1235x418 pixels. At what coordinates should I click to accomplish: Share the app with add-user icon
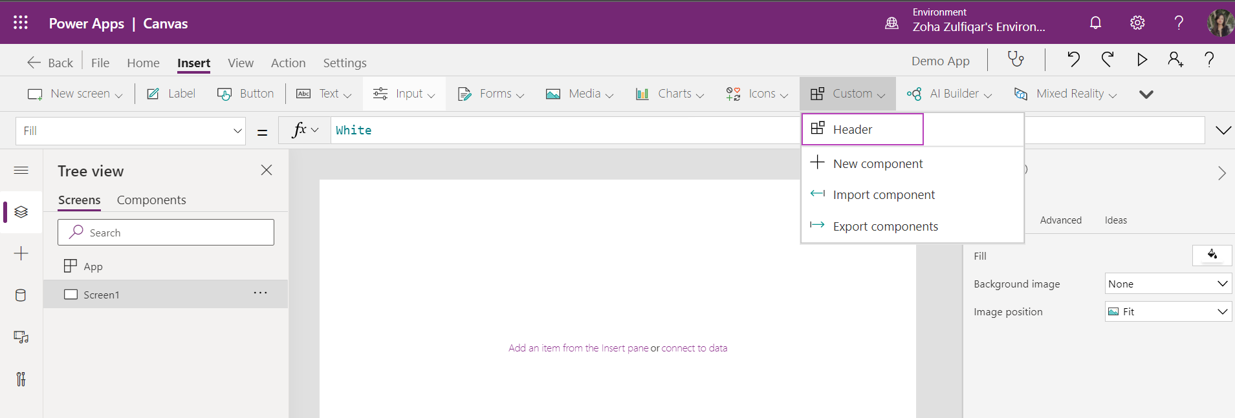(1175, 59)
